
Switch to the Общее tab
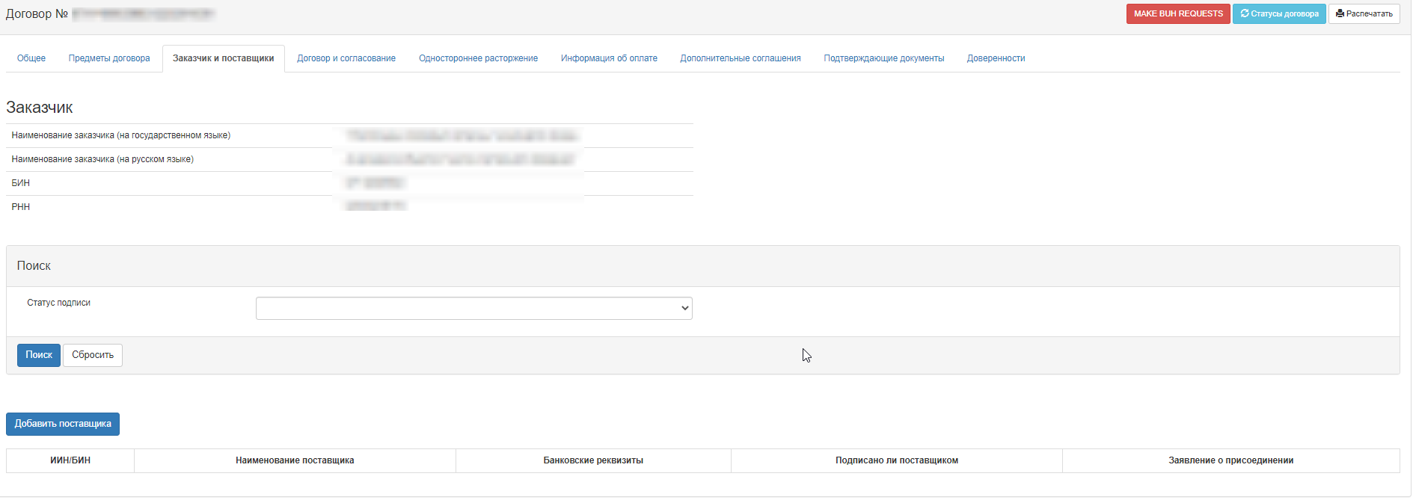tap(31, 58)
